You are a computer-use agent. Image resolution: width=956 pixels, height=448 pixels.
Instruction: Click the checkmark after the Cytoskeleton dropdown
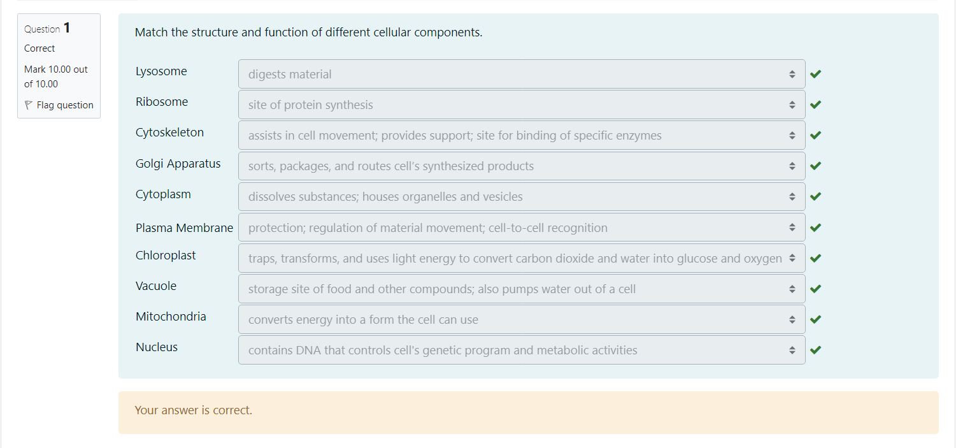[x=816, y=135]
